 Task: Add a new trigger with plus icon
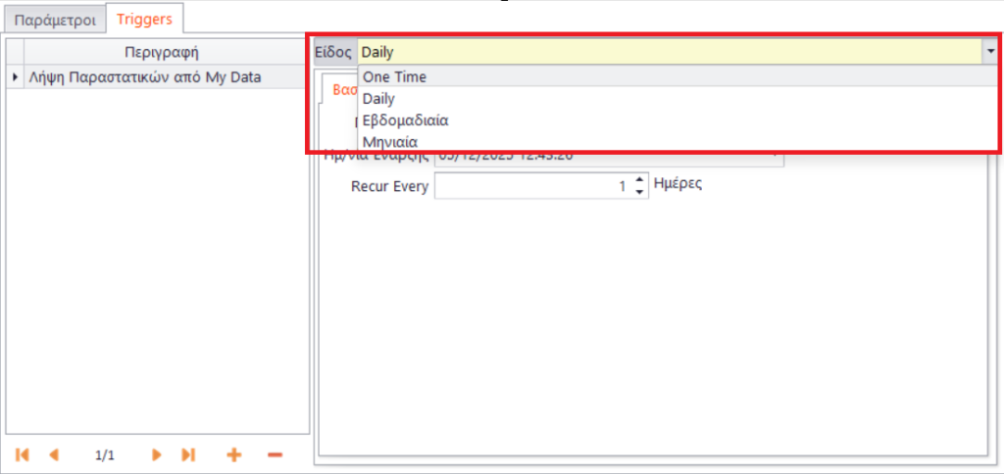[233, 455]
